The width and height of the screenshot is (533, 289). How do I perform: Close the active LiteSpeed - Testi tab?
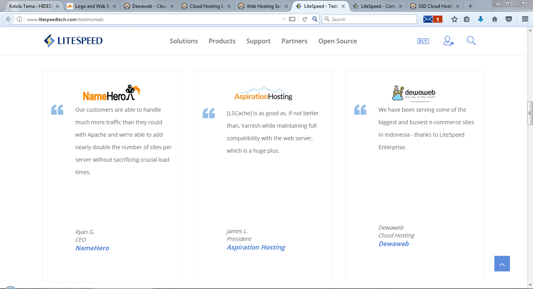pos(343,6)
